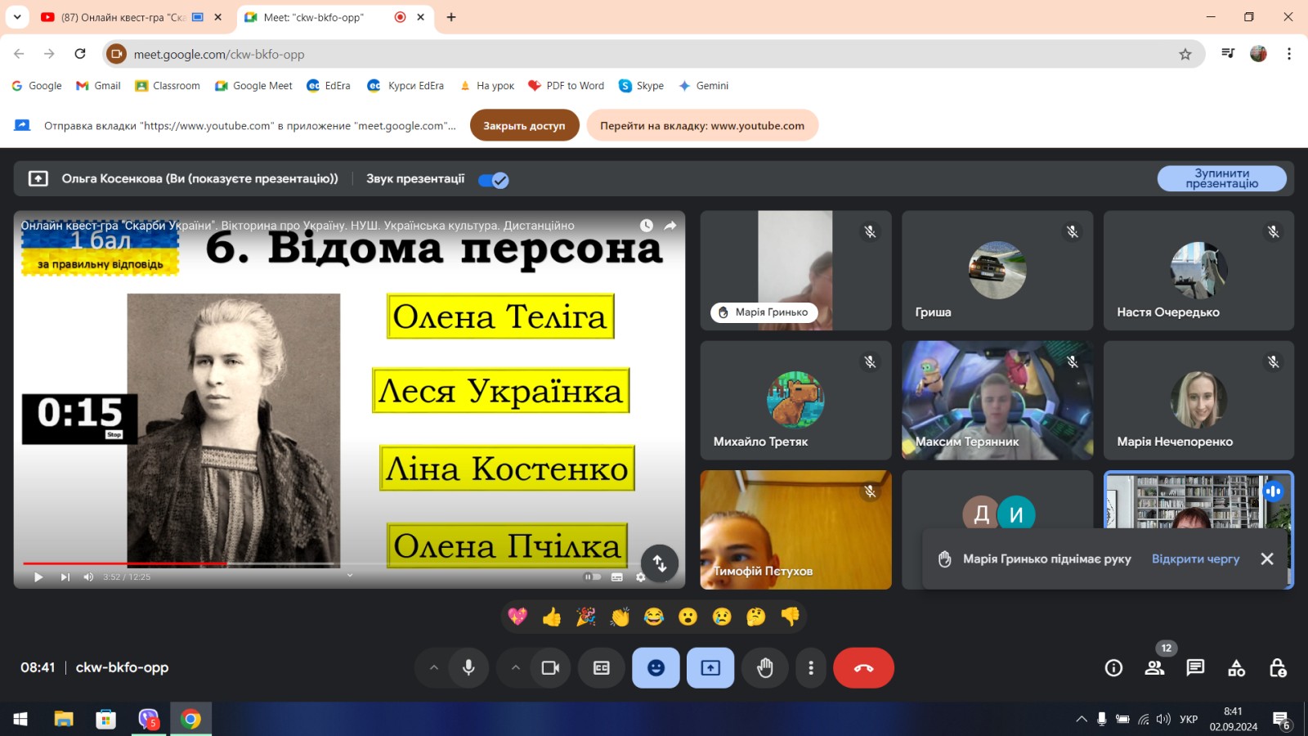Expand microphone audio settings arrow

point(434,668)
